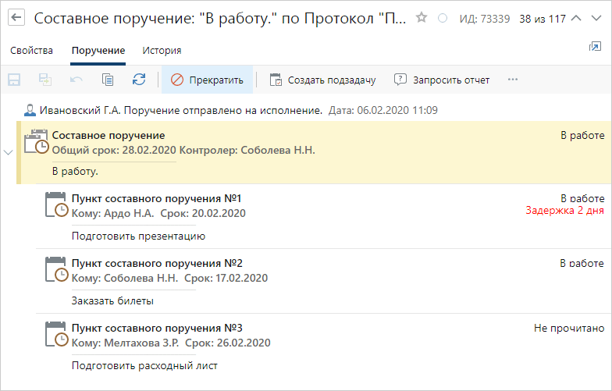Screen dimensions: 612x391
Task: Select the Заказать билеты item №2
Action: click(324, 281)
